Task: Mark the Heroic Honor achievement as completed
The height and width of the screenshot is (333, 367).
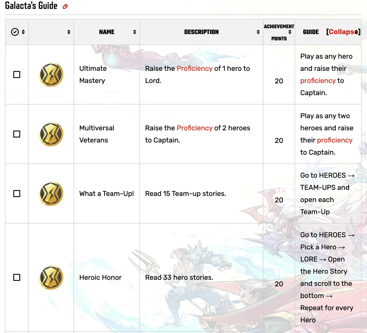Action: [17, 277]
